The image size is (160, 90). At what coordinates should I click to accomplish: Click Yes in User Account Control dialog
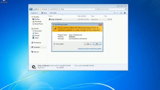88,44
